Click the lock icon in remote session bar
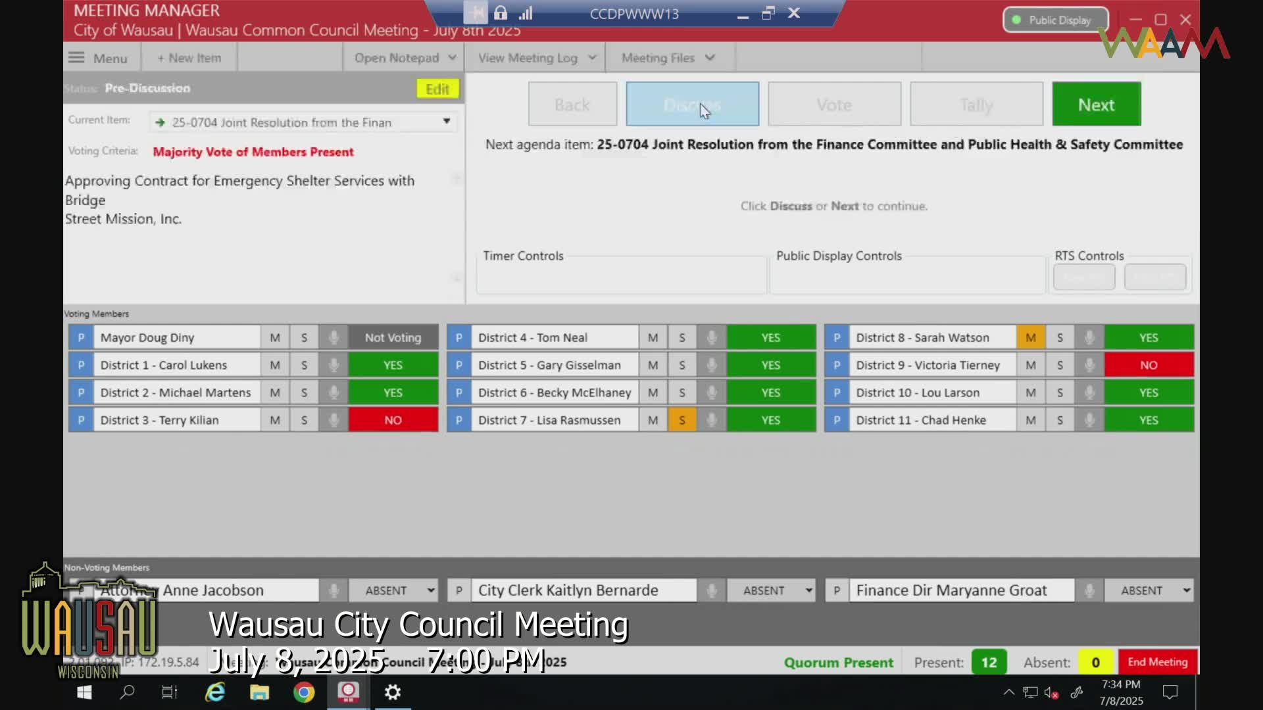1263x710 pixels. coord(501,13)
